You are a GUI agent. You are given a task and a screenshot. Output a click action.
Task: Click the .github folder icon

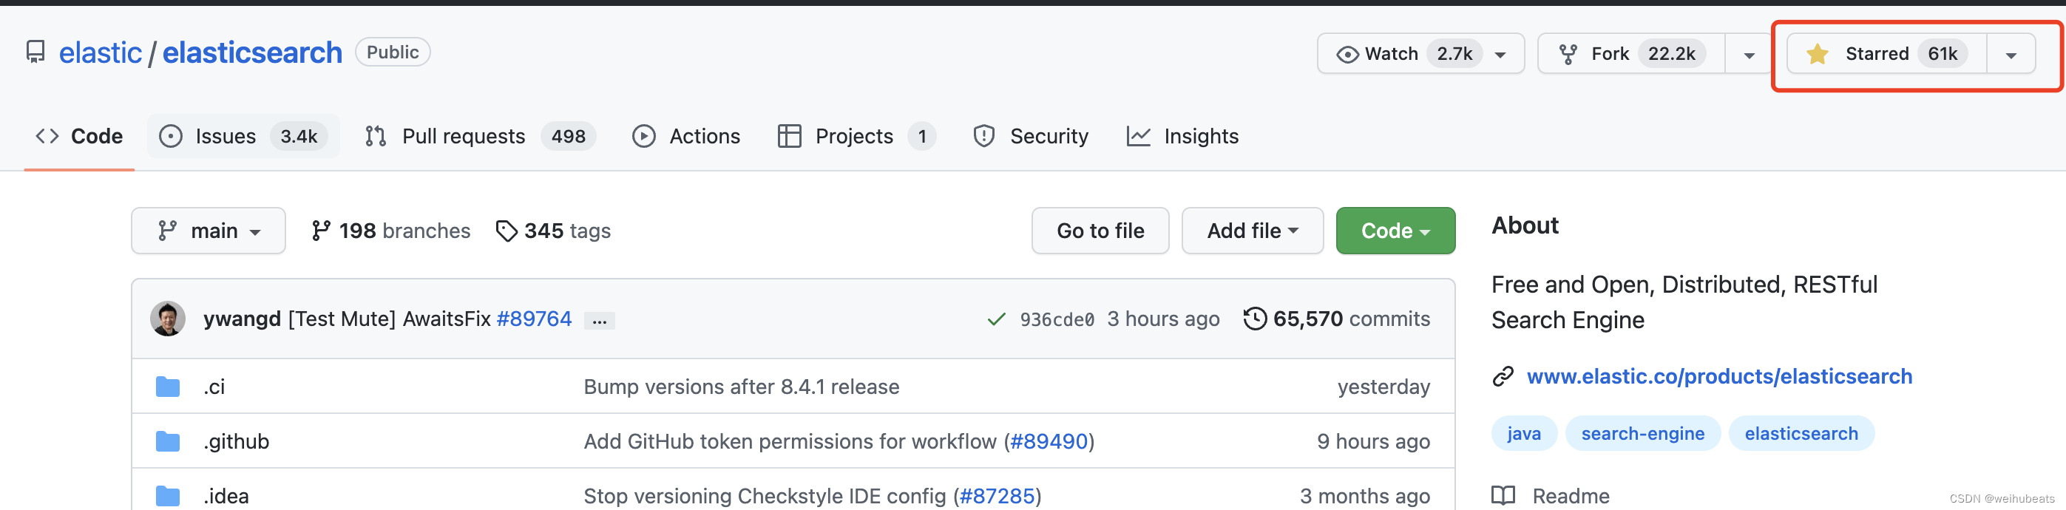click(168, 442)
